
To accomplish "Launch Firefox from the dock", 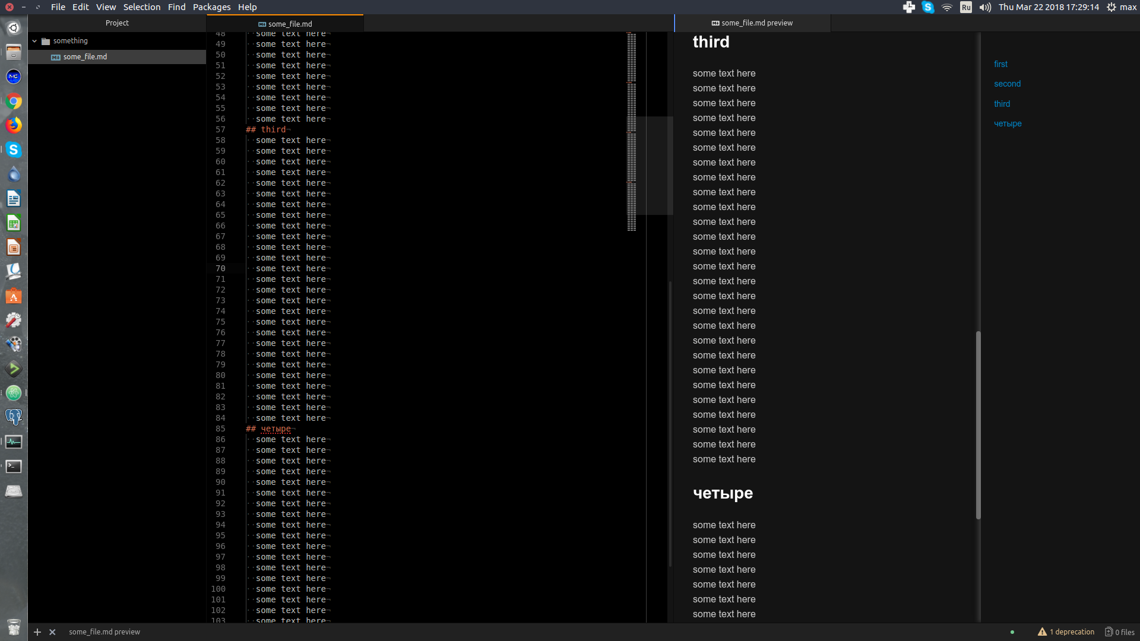I will (x=14, y=125).
